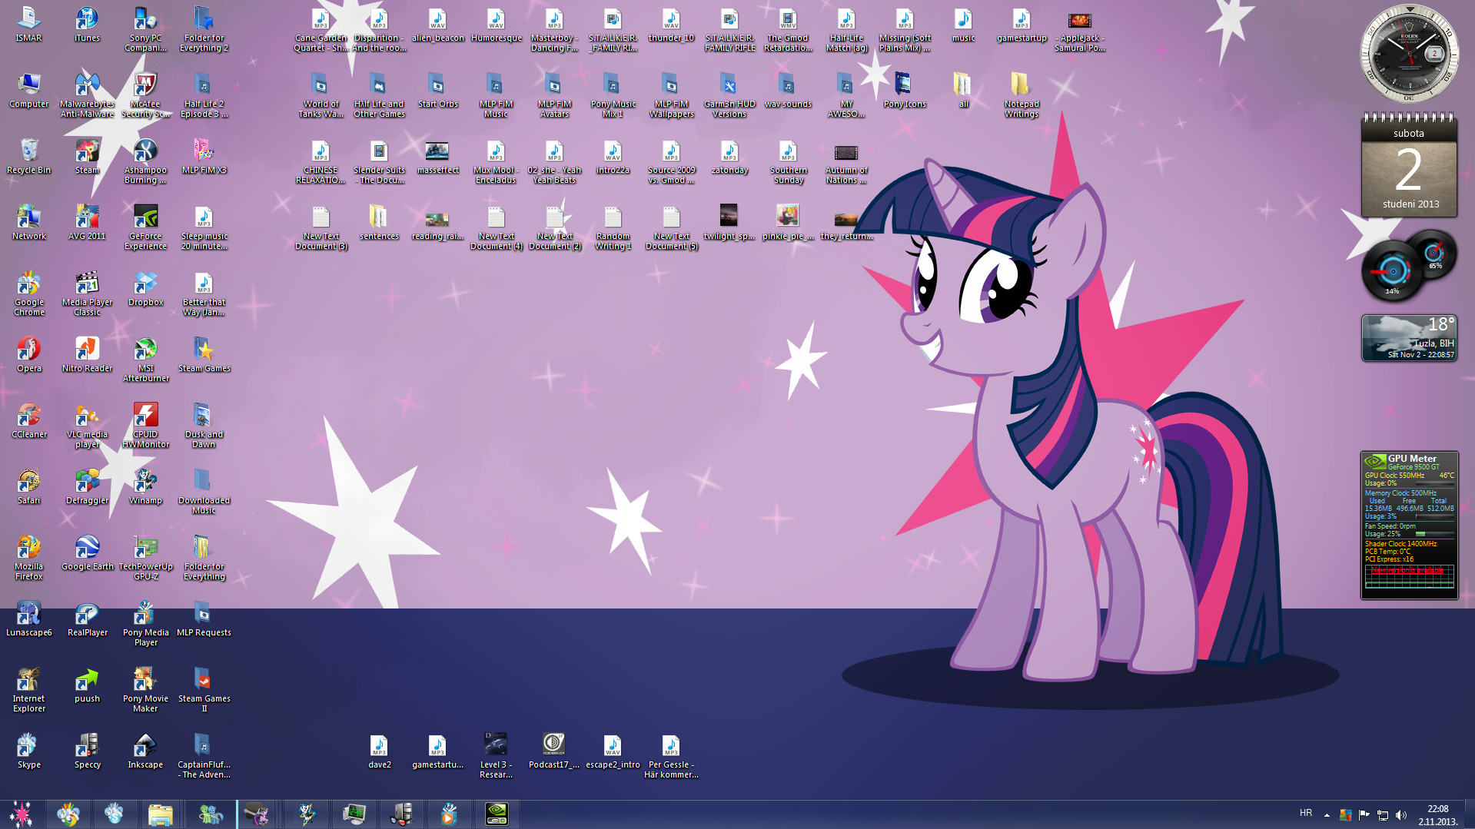Image resolution: width=1475 pixels, height=829 pixels.
Task: Open the Dropbox shortcut
Action: 145,289
